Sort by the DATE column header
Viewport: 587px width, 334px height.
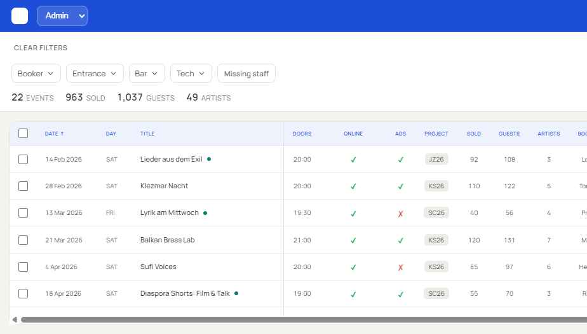pos(54,134)
